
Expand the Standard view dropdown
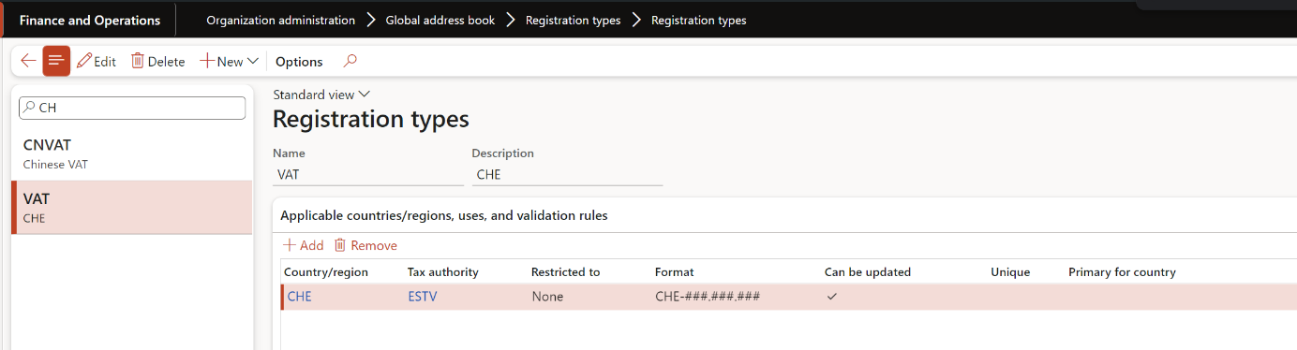(x=321, y=95)
